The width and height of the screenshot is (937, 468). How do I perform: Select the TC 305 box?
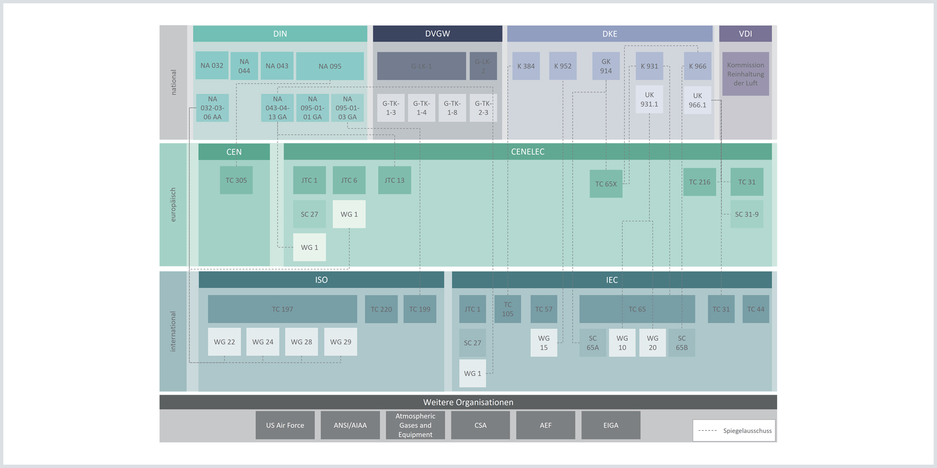pyautogui.click(x=236, y=180)
